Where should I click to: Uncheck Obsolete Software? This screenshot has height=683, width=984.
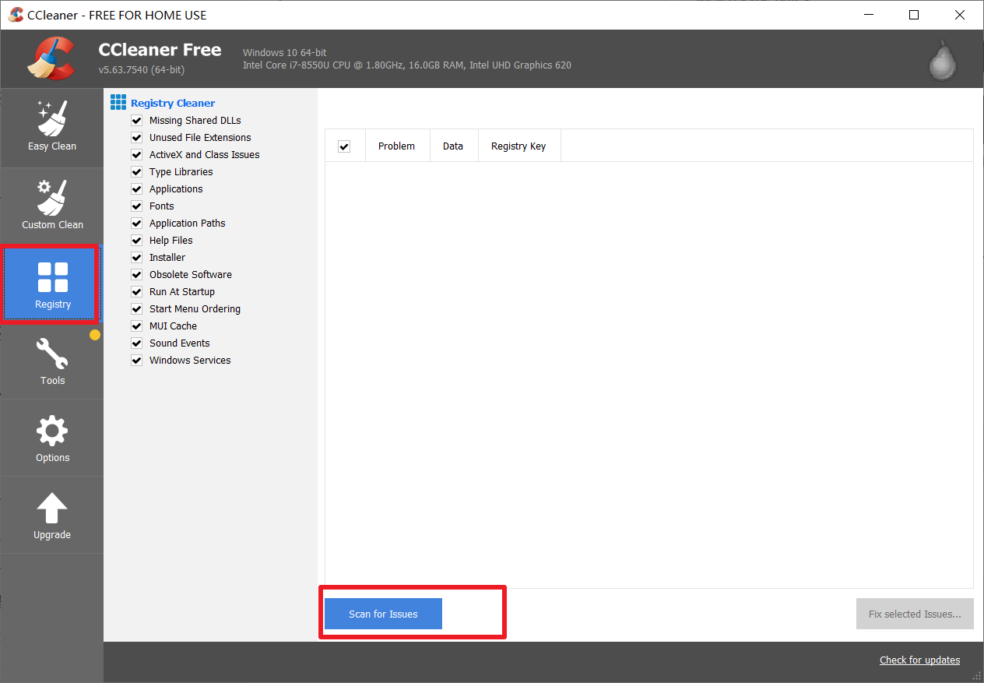(x=137, y=275)
